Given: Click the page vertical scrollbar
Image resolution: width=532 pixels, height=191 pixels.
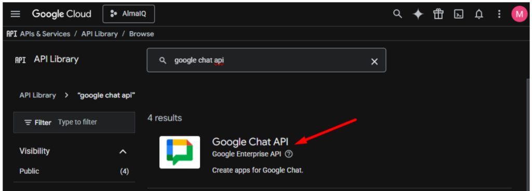Looking at the screenshot, I should (528, 135).
